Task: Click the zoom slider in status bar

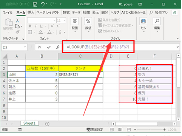Action: coord(150,130)
